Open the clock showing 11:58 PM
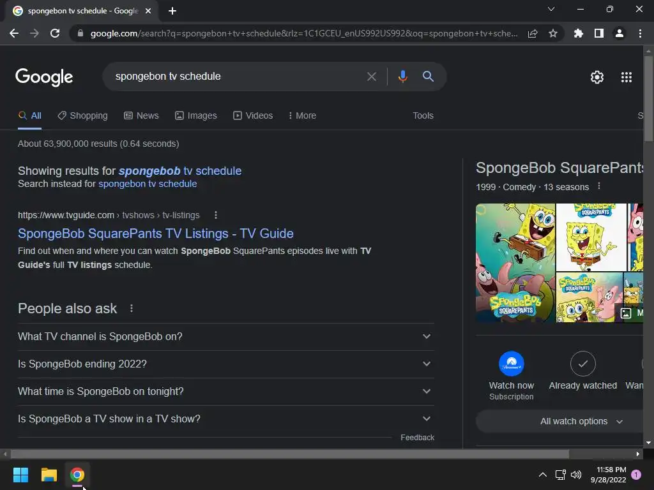The image size is (654, 490). click(609, 475)
